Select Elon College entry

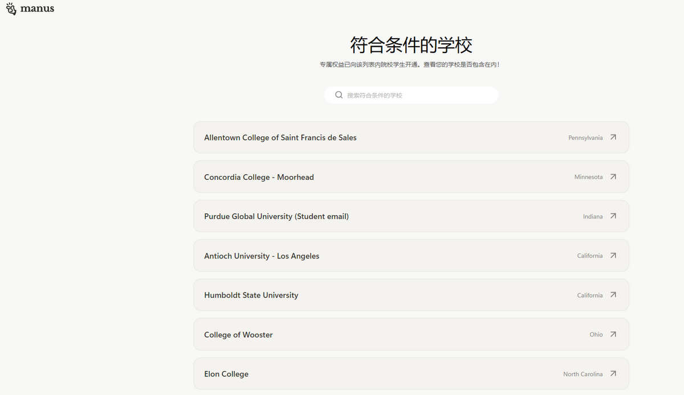pos(411,373)
